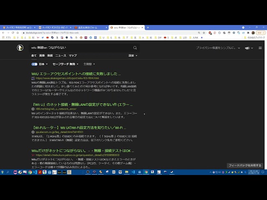Open the セーフサーチ 無効 dropdown

coord(65,64)
